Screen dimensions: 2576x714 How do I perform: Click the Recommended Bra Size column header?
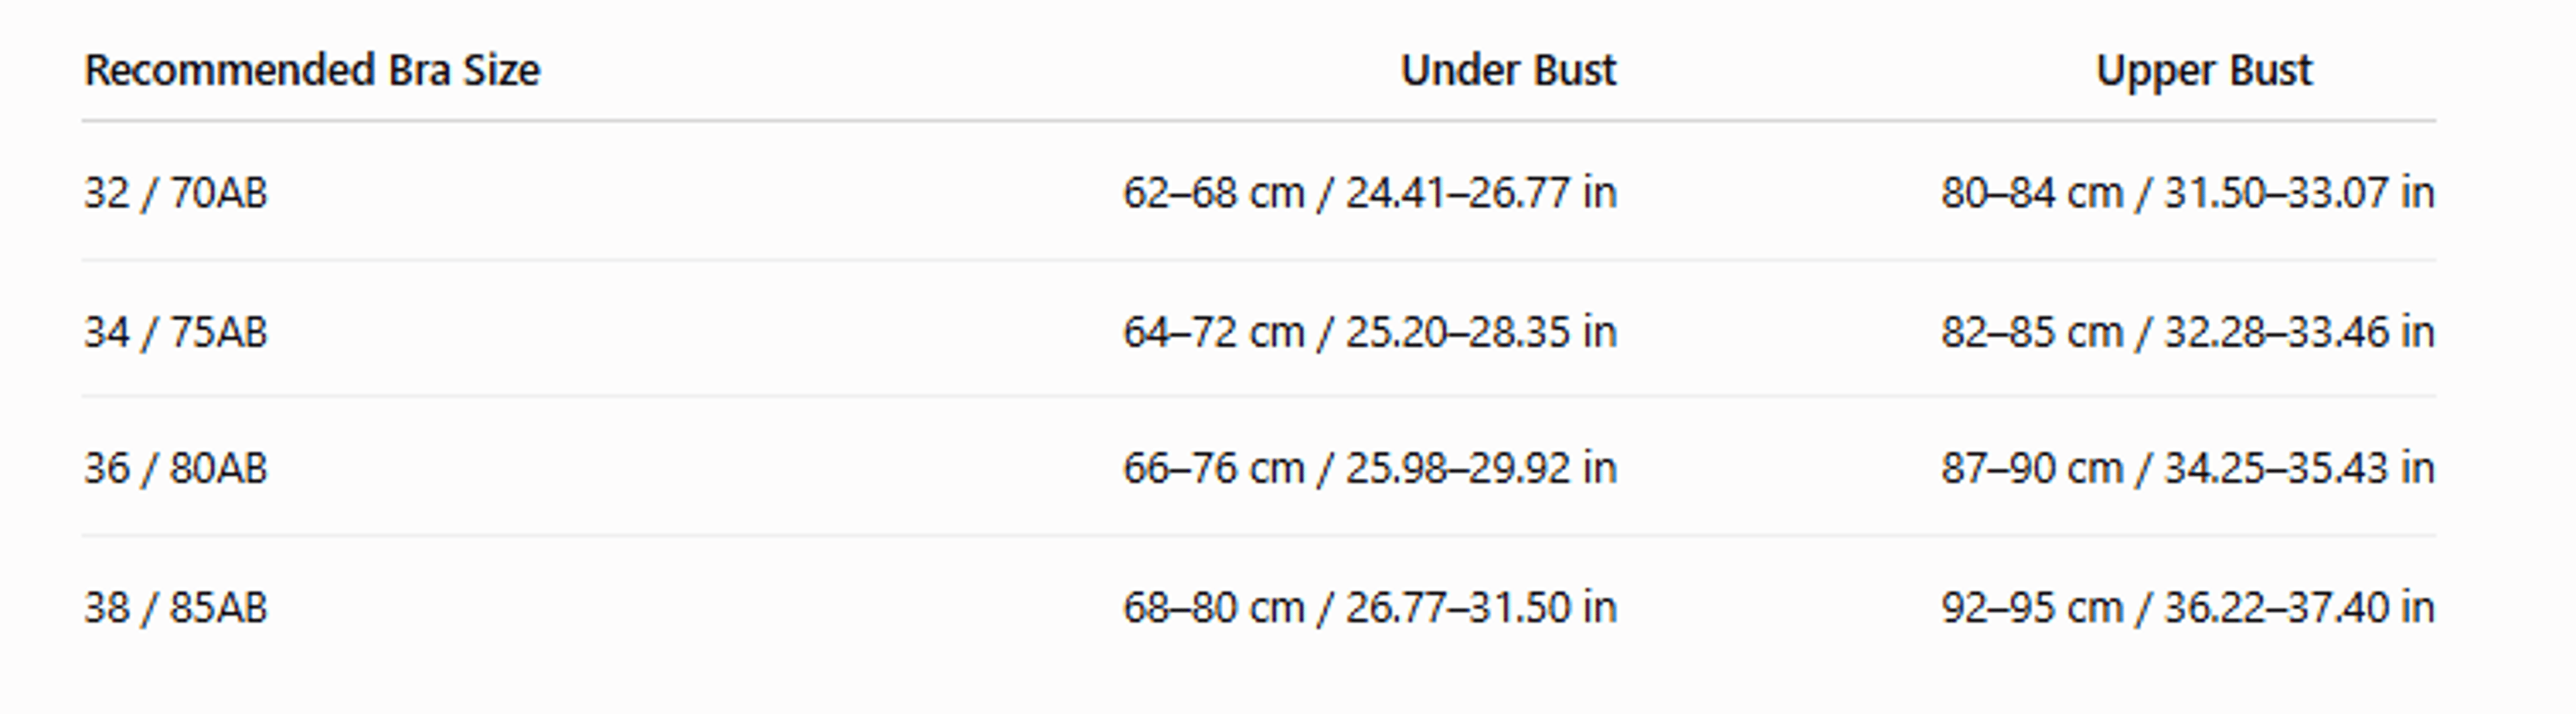312,71
